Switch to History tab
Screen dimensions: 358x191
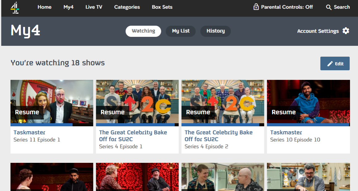tap(216, 31)
